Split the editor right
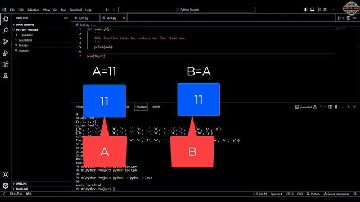This screenshot has height=202, width=360. (x=349, y=18)
